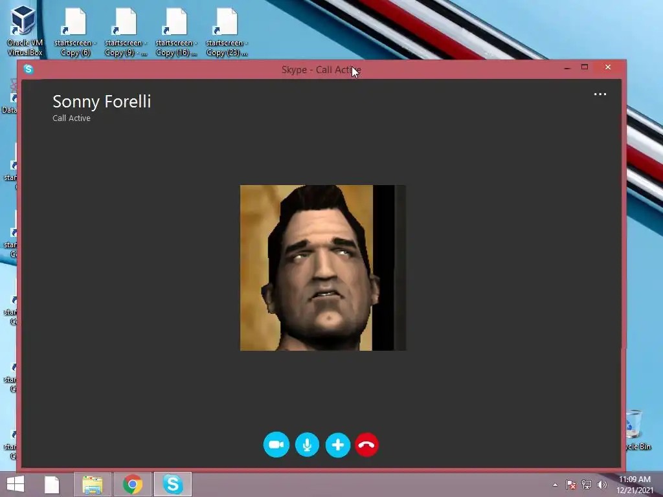
Task: Select the startscreen Copy (6) shortcut
Action: (75, 32)
